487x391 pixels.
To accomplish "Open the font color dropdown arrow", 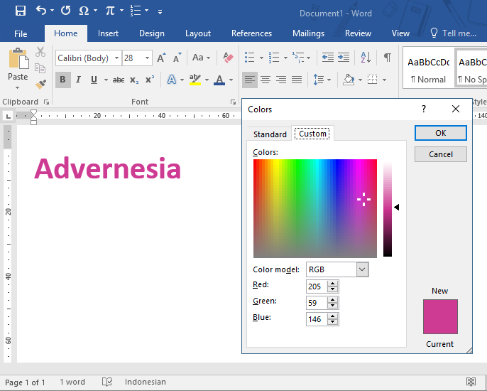I will click(231, 80).
